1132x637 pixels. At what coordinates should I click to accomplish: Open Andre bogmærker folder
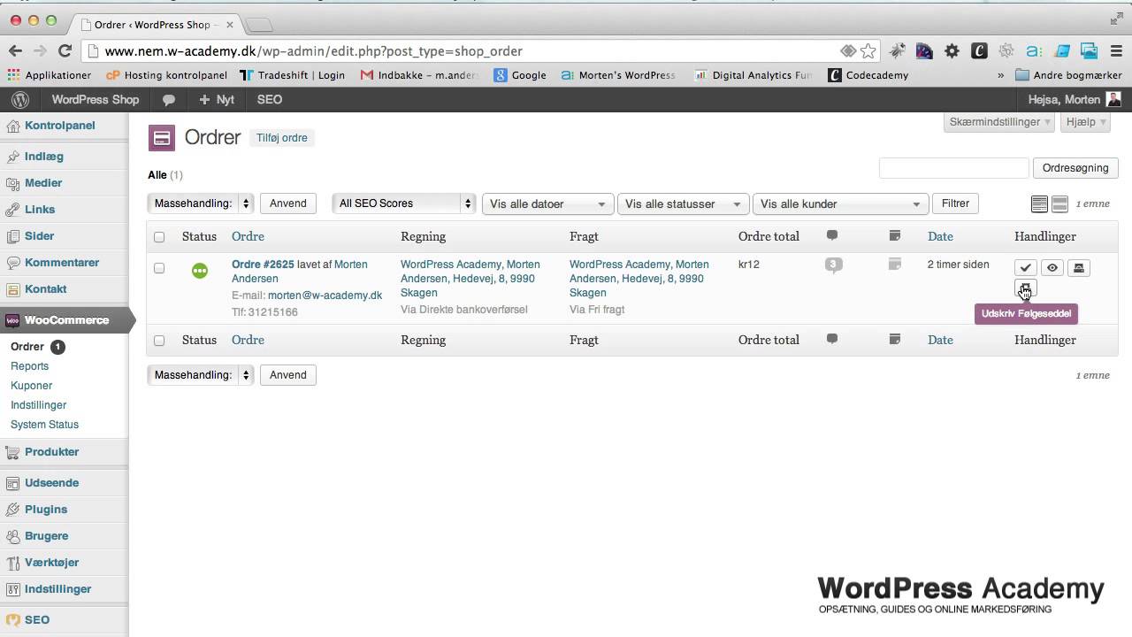click(1068, 75)
